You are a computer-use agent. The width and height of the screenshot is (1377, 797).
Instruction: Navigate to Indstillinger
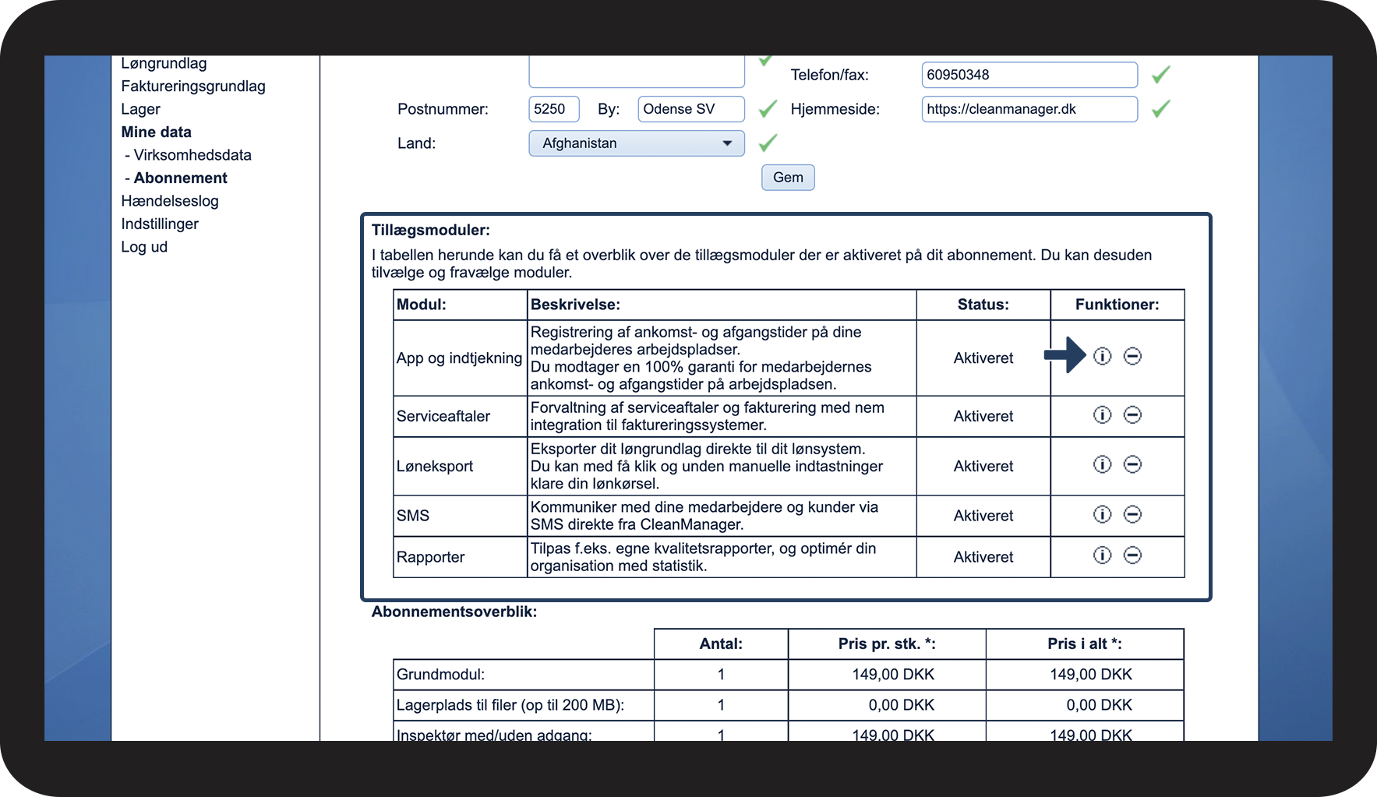click(x=160, y=224)
